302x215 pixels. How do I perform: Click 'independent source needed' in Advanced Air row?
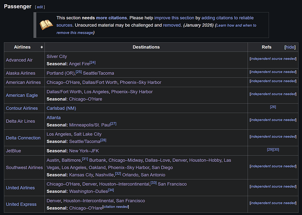click(273, 59)
